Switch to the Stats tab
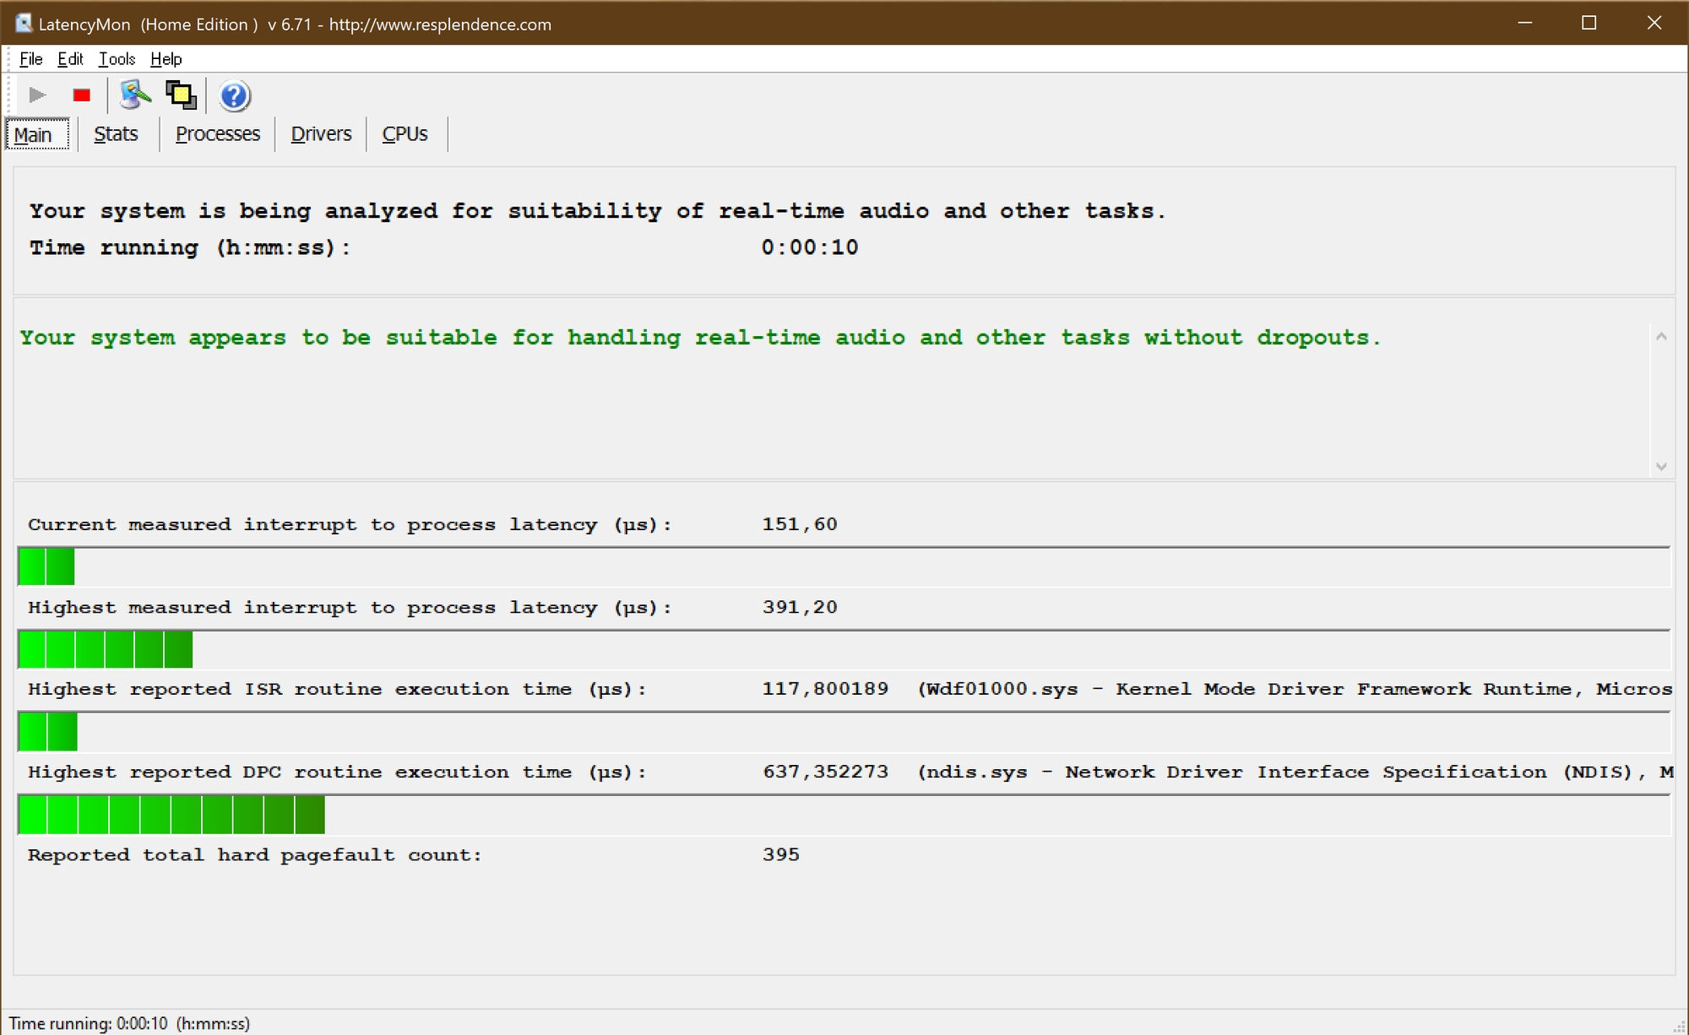The image size is (1689, 1035). [x=116, y=134]
